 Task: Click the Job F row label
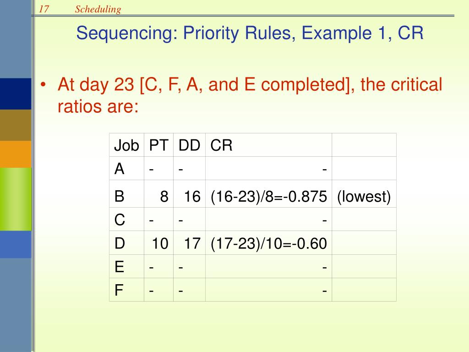(127, 290)
